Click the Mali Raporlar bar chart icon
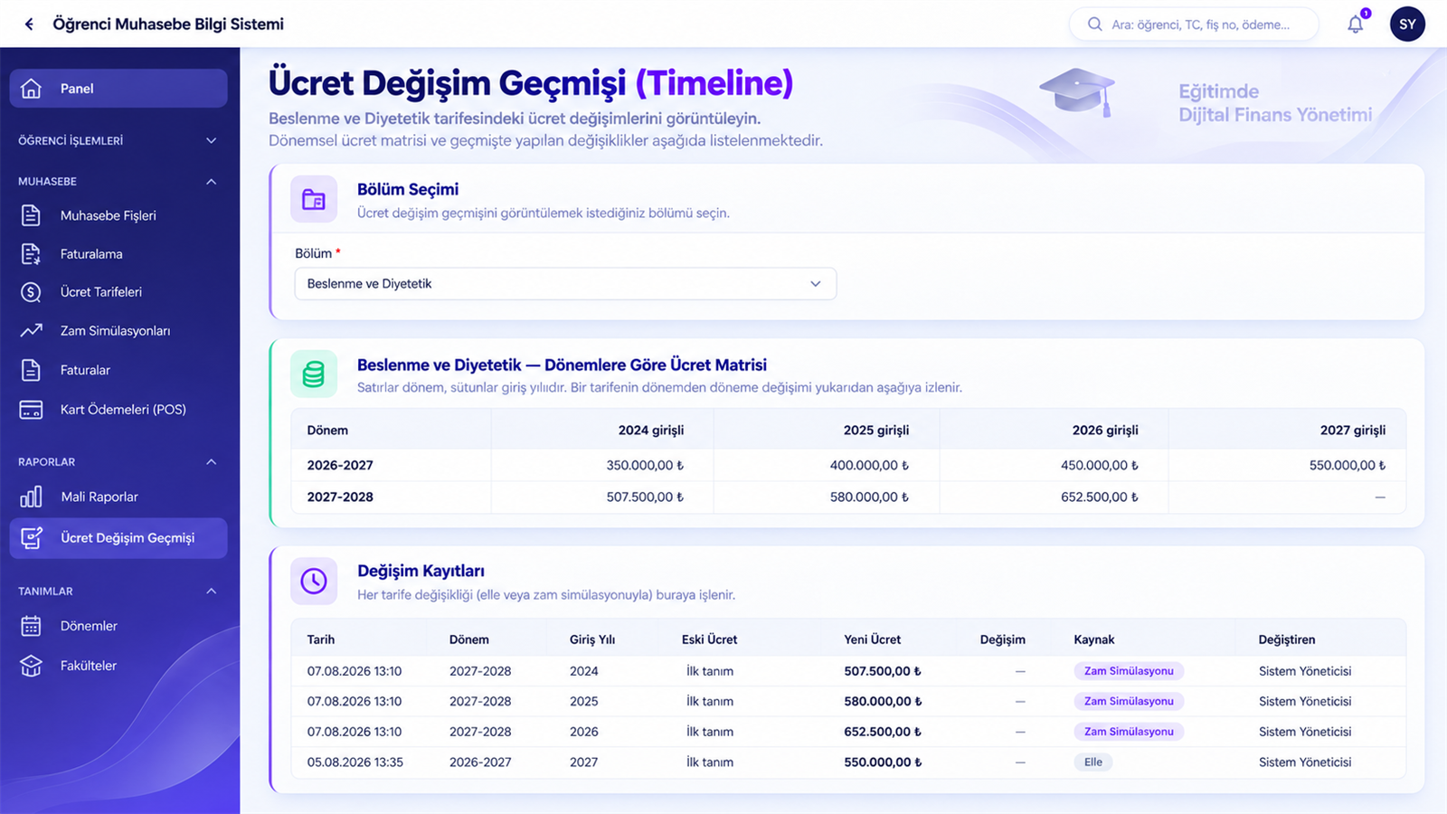This screenshot has height=814, width=1447. point(31,497)
